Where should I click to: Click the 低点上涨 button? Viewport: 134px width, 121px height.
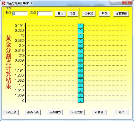click(x=11, y=112)
